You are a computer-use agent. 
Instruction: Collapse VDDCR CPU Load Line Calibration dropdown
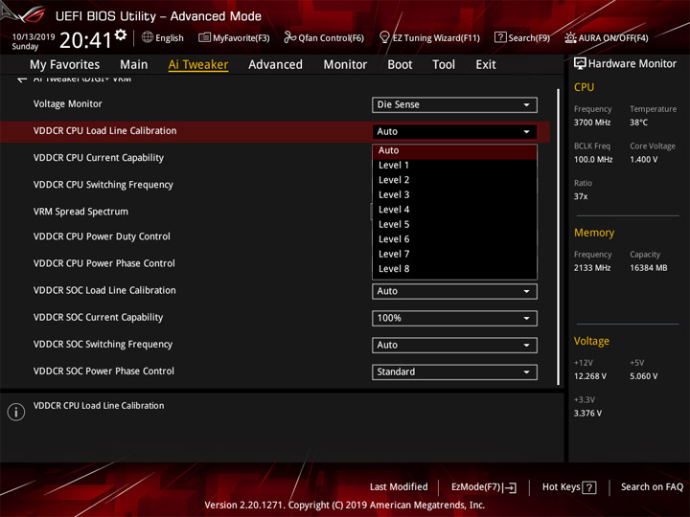tap(454, 131)
